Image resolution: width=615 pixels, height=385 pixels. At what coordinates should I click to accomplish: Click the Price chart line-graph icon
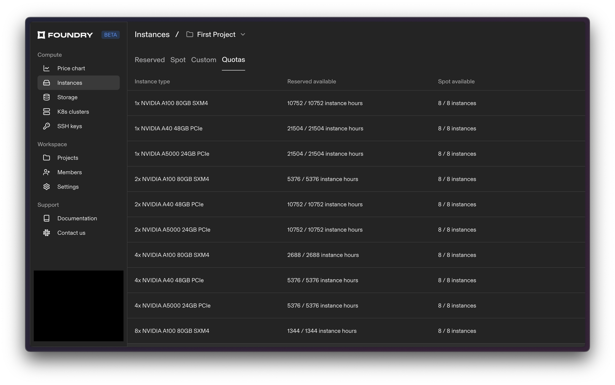pyautogui.click(x=46, y=68)
